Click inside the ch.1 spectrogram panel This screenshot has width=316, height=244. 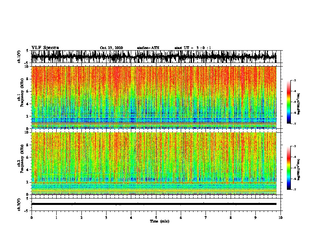pos(154,97)
